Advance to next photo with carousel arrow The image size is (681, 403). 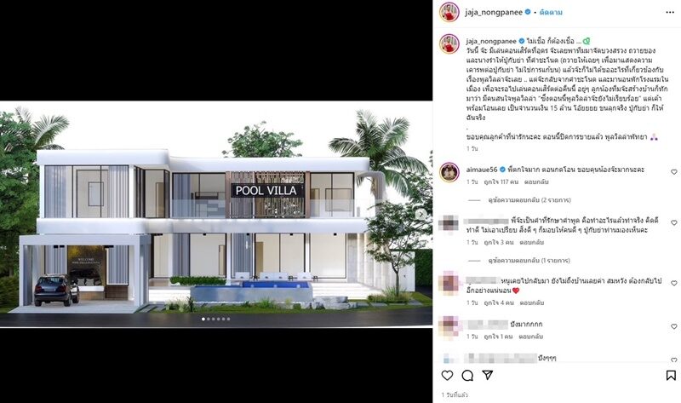[421, 214]
